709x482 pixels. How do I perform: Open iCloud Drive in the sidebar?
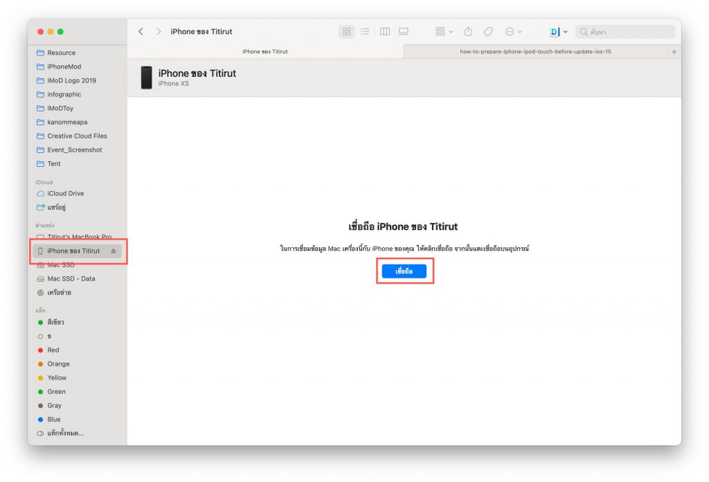[65, 193]
